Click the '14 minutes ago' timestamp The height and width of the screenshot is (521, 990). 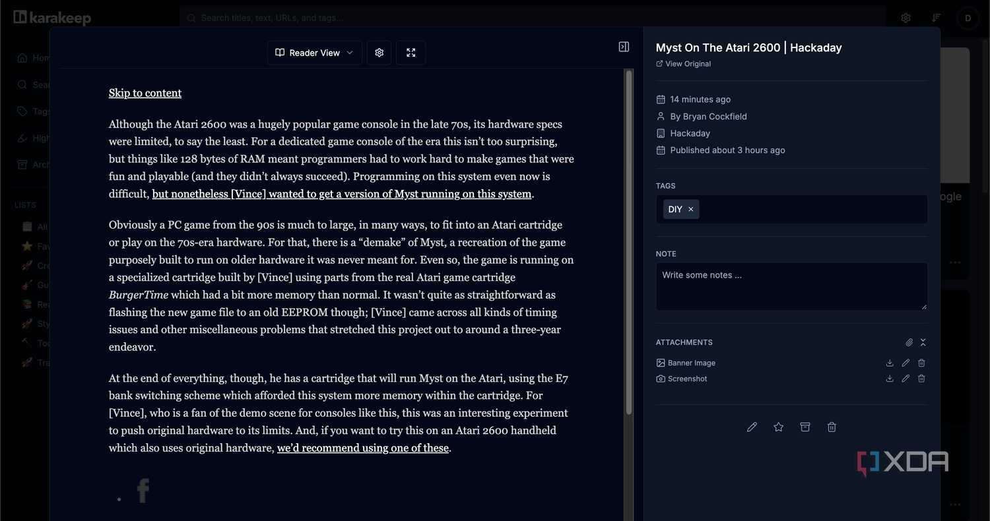tap(700, 100)
